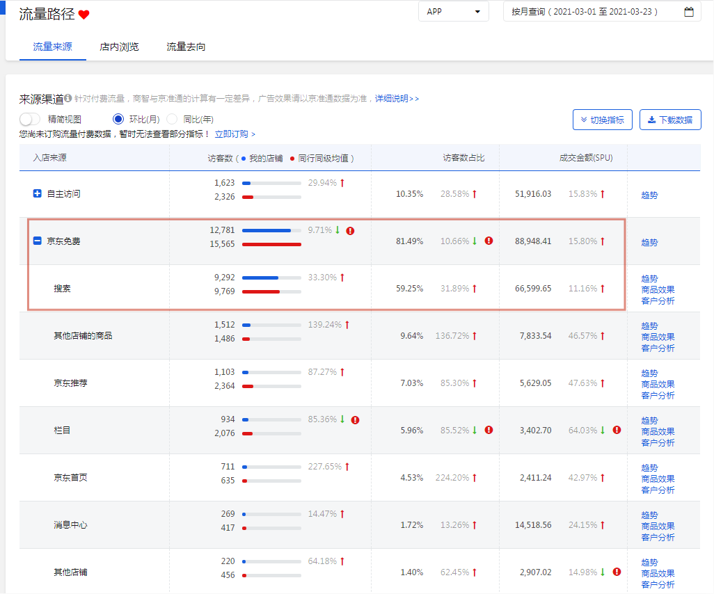This screenshot has width=714, height=594.
Task: Click 入店来源 column header
Action: (49, 158)
